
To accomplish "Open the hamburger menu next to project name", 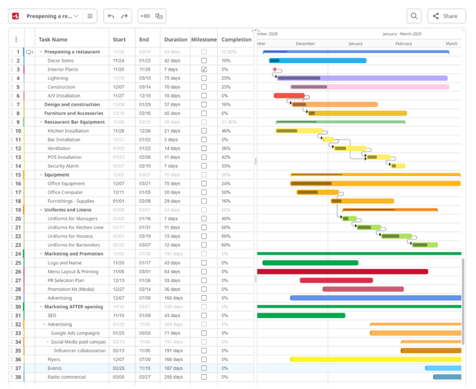I will 91,15.
